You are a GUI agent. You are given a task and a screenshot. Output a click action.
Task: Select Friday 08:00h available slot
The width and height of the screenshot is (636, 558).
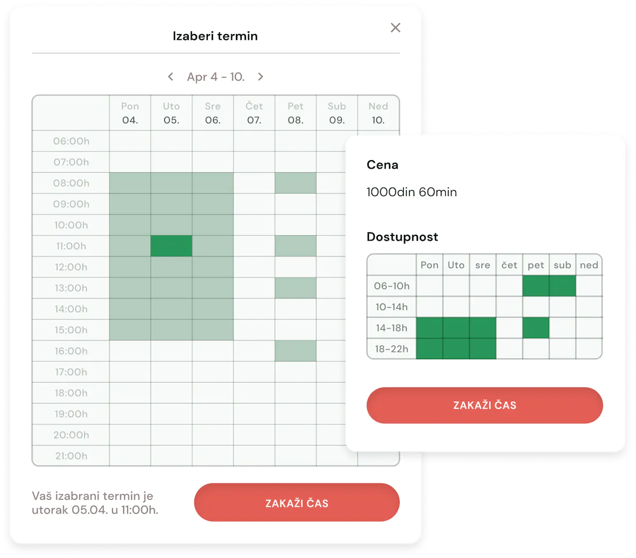coord(295,183)
